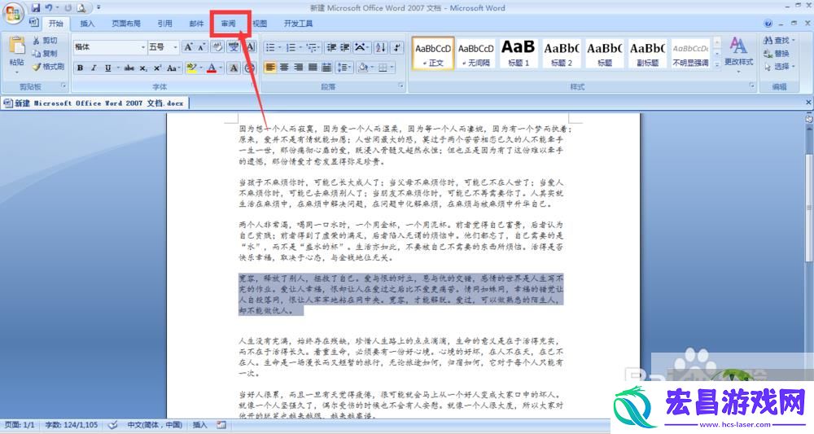Click 替换 replace button
The height and width of the screenshot is (434, 814).
777,54
